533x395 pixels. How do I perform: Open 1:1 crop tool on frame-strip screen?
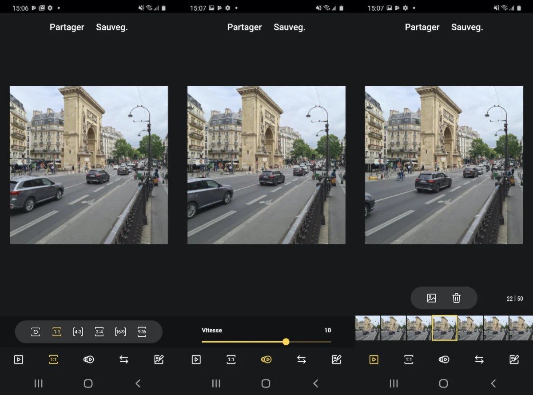point(409,360)
